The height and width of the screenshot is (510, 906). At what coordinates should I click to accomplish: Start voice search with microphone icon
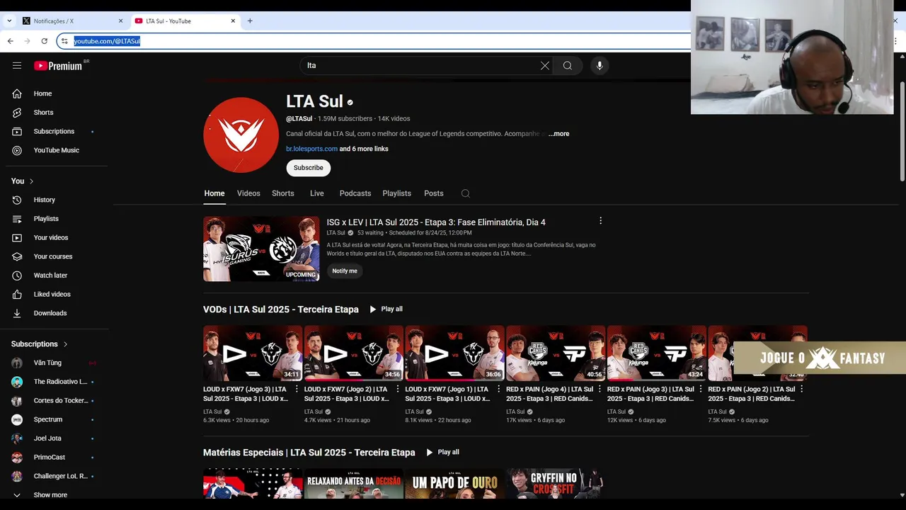click(x=600, y=65)
